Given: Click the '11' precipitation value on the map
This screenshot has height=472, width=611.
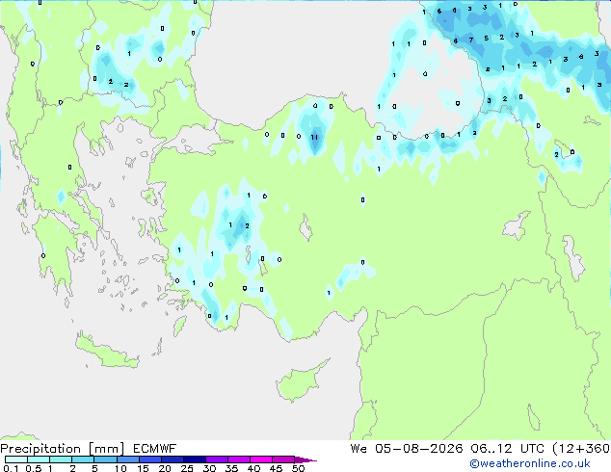Looking at the screenshot, I should tap(314, 137).
